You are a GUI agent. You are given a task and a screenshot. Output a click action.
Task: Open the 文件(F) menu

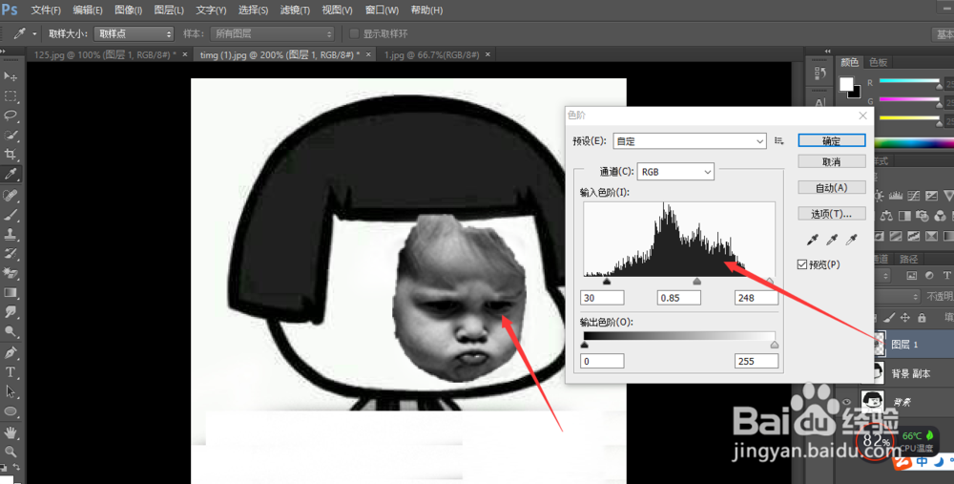tap(46, 11)
